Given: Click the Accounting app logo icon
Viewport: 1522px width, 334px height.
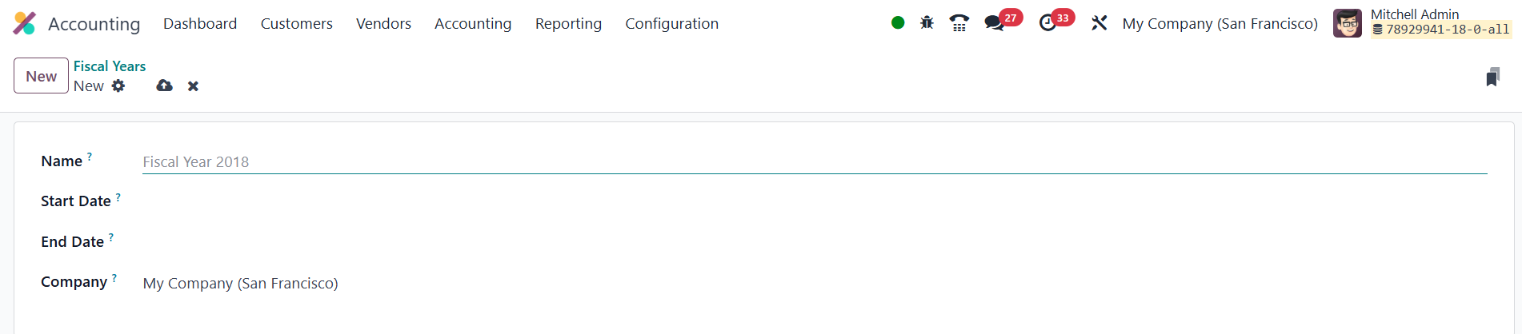Looking at the screenshot, I should (25, 24).
